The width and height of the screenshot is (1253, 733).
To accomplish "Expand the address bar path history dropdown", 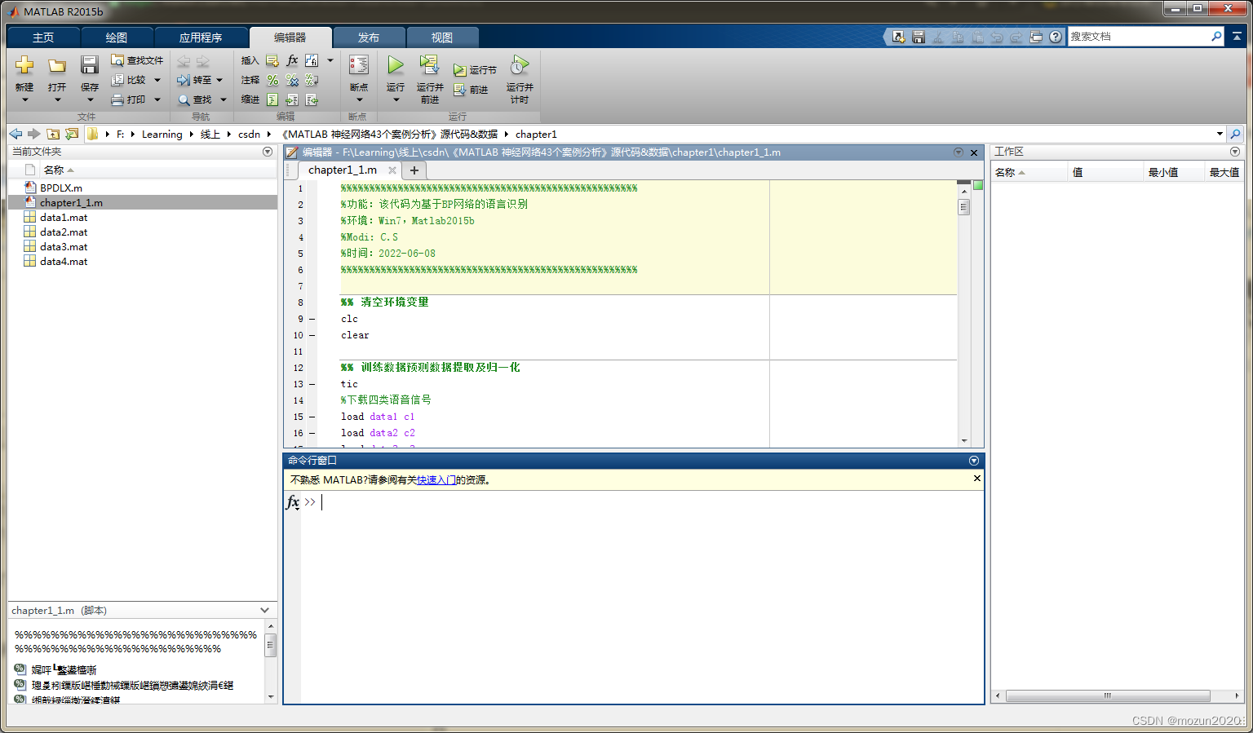I will 1220,134.
